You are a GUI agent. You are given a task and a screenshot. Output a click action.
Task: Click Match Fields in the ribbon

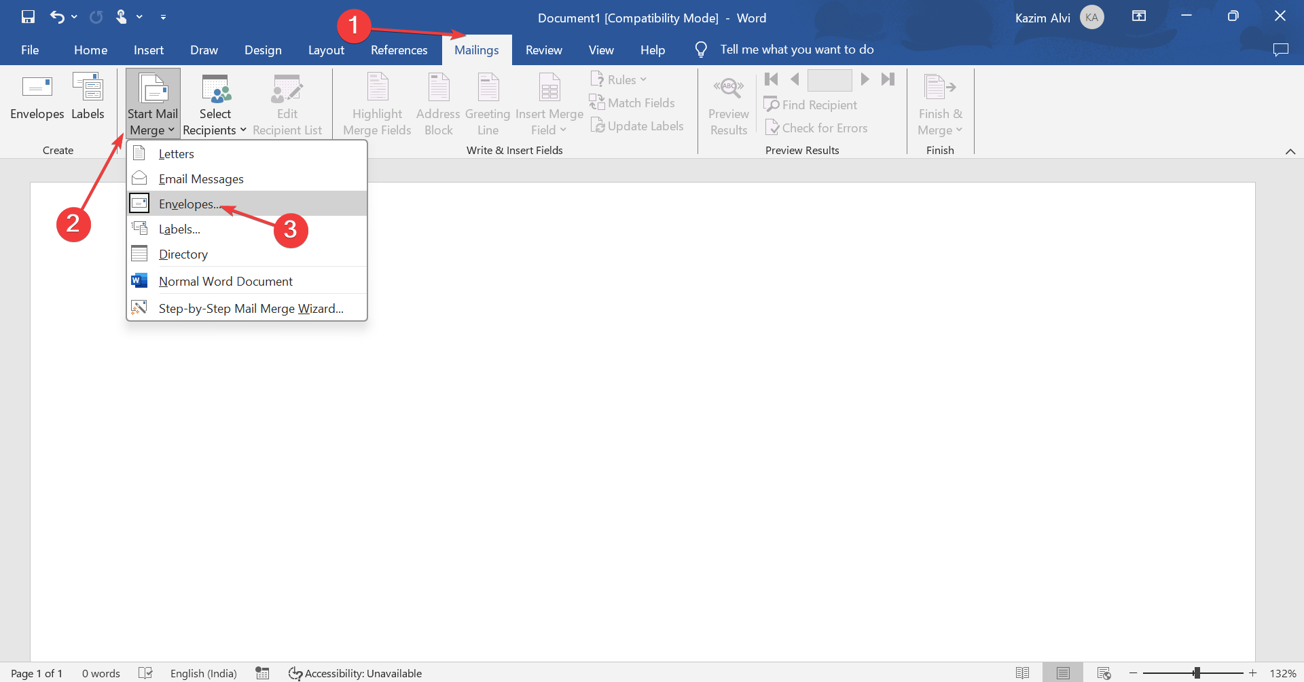pos(632,103)
